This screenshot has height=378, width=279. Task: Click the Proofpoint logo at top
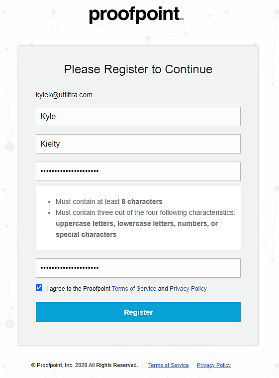136,14
